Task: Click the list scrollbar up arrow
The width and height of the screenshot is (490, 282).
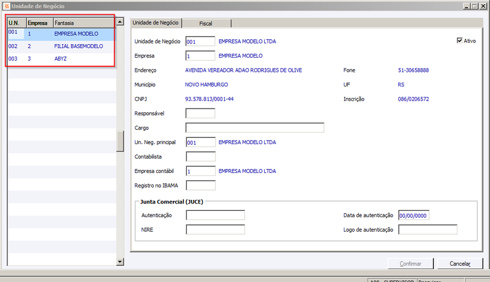Action: [120, 21]
